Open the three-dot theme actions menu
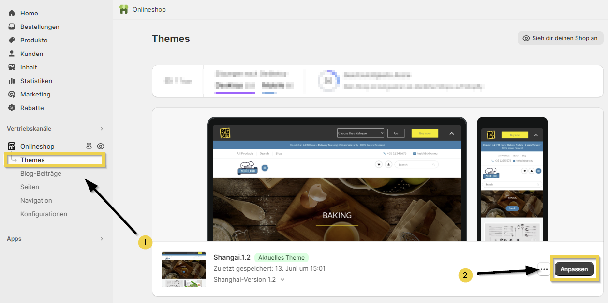The width and height of the screenshot is (608, 303). (x=544, y=269)
